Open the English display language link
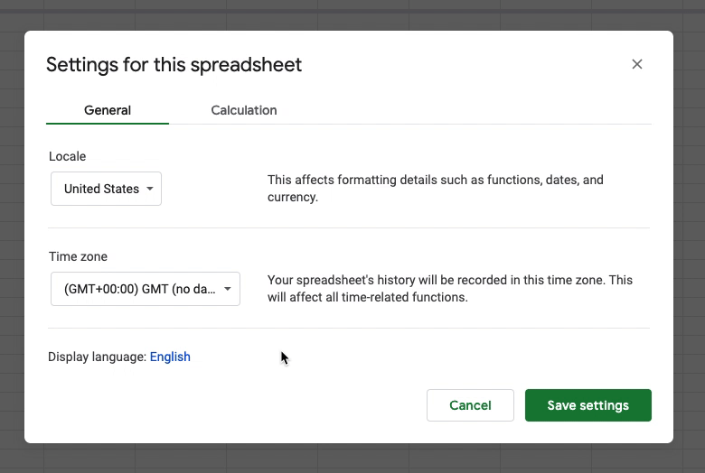Image resolution: width=705 pixels, height=473 pixels. pos(170,357)
